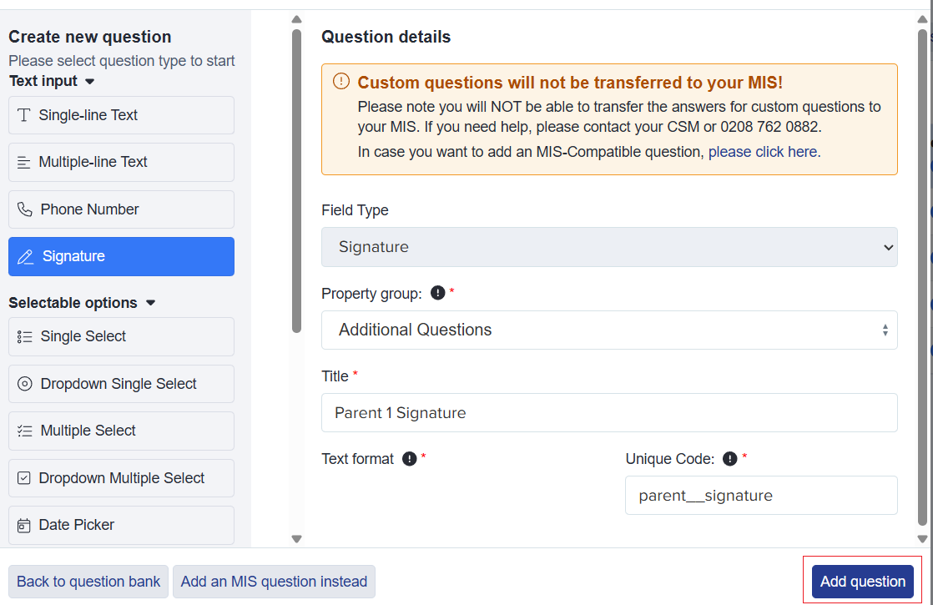Follow the 'please click here' link

pos(762,152)
